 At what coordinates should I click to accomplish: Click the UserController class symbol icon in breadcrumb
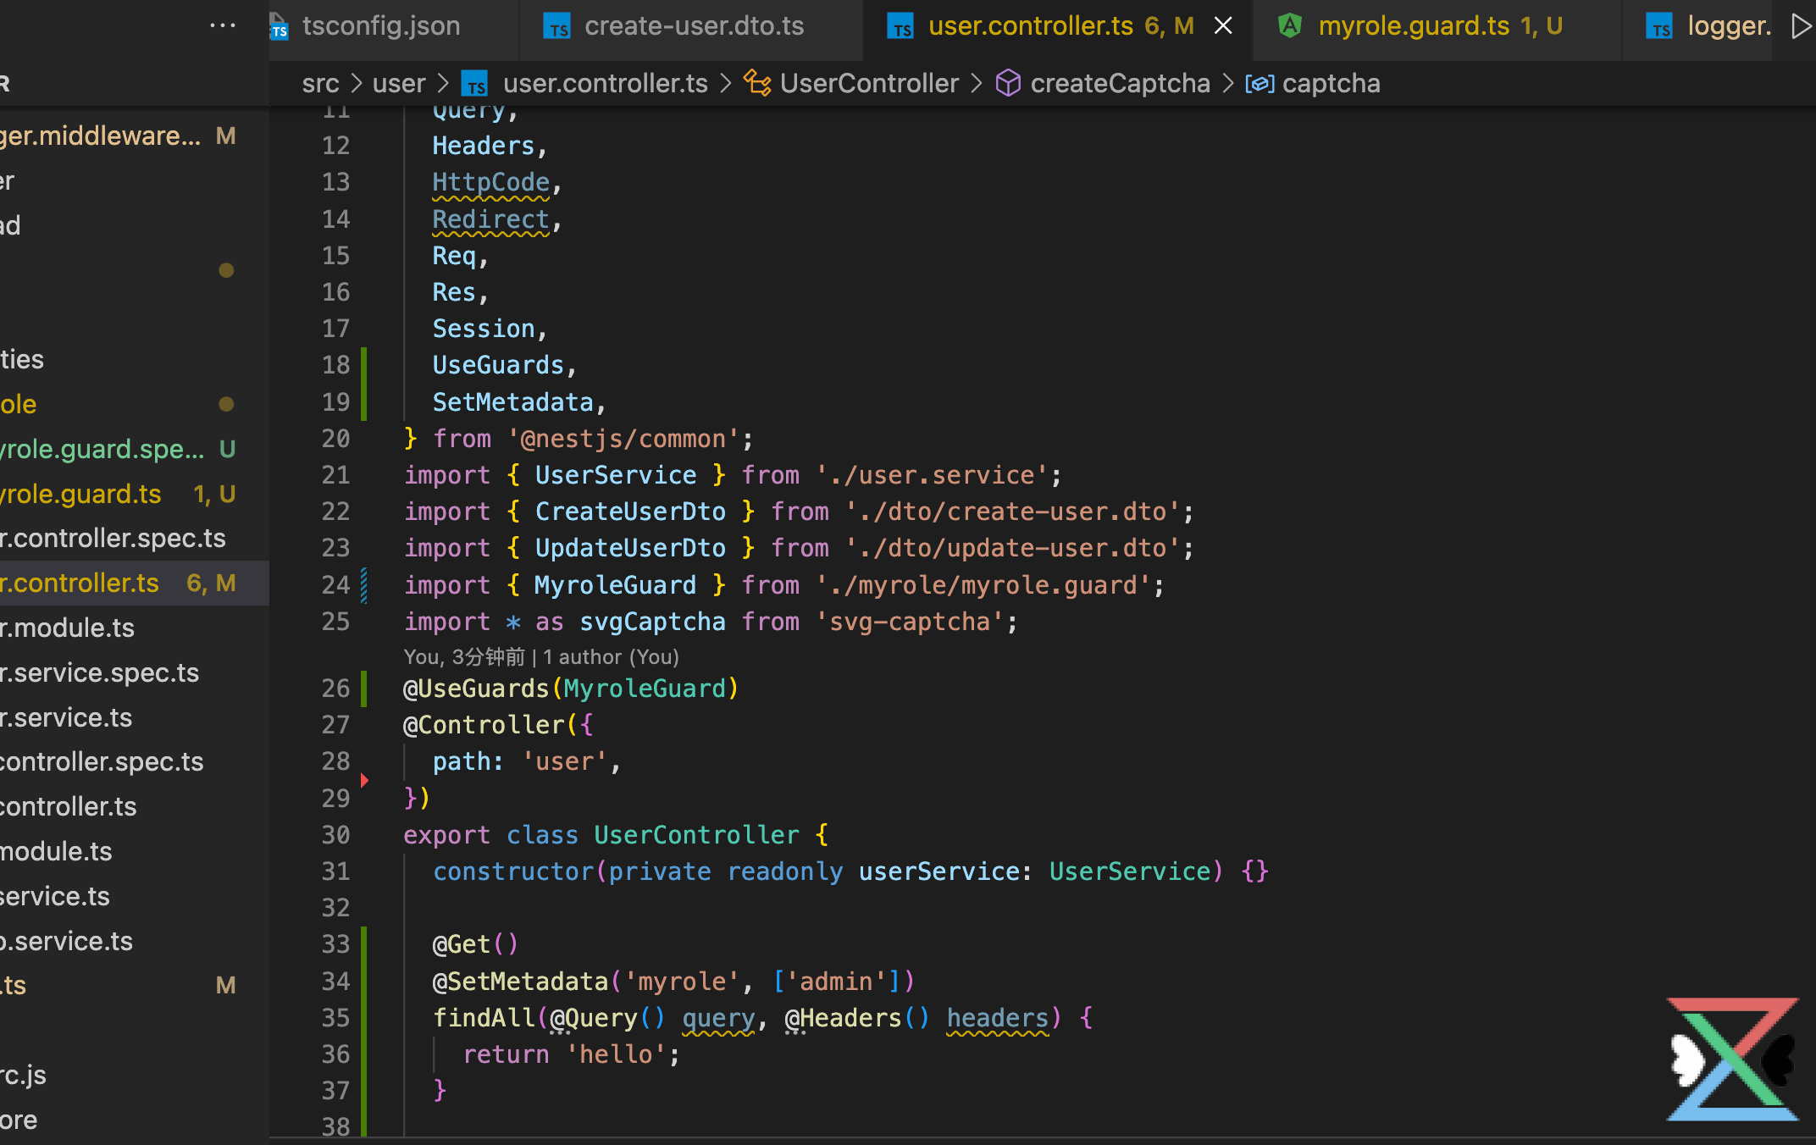757,83
